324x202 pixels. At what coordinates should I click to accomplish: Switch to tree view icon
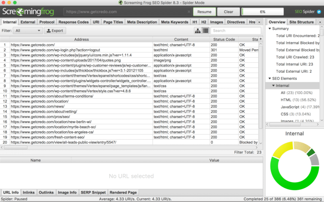pos(198,31)
